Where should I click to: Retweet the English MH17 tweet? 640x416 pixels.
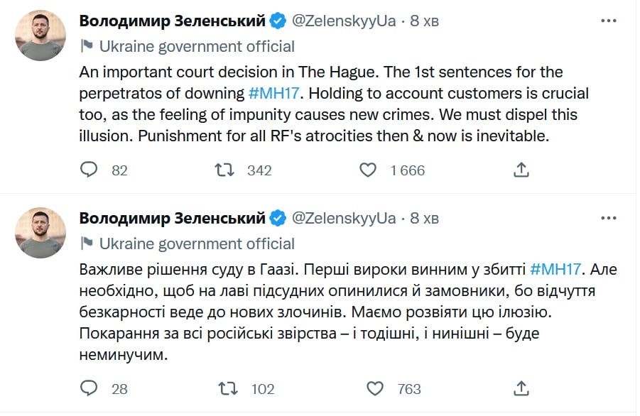pos(224,170)
